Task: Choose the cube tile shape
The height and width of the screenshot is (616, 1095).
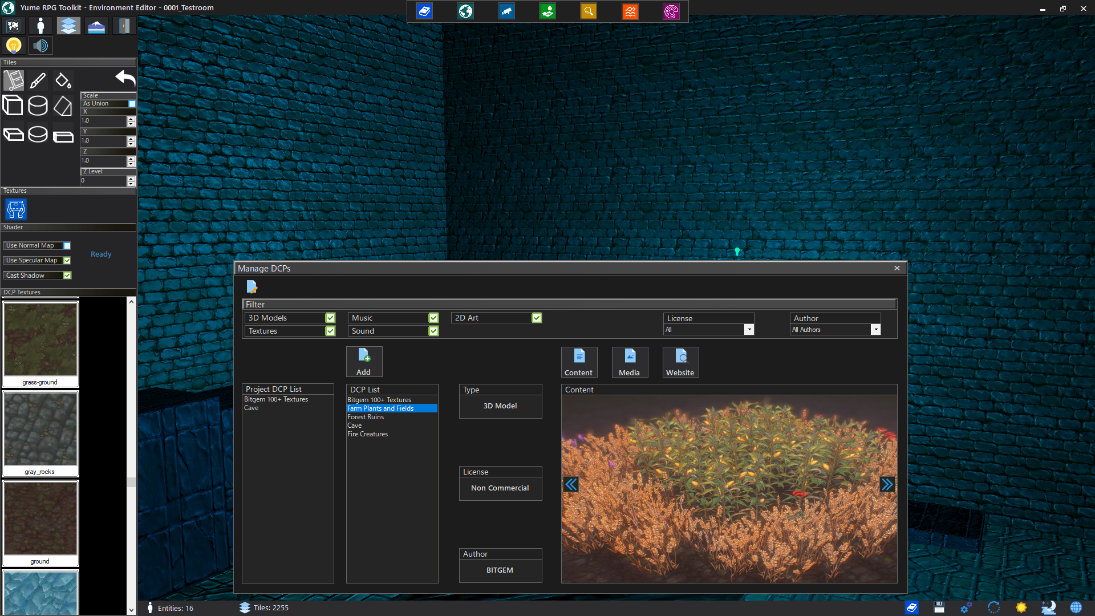Action: [x=13, y=106]
